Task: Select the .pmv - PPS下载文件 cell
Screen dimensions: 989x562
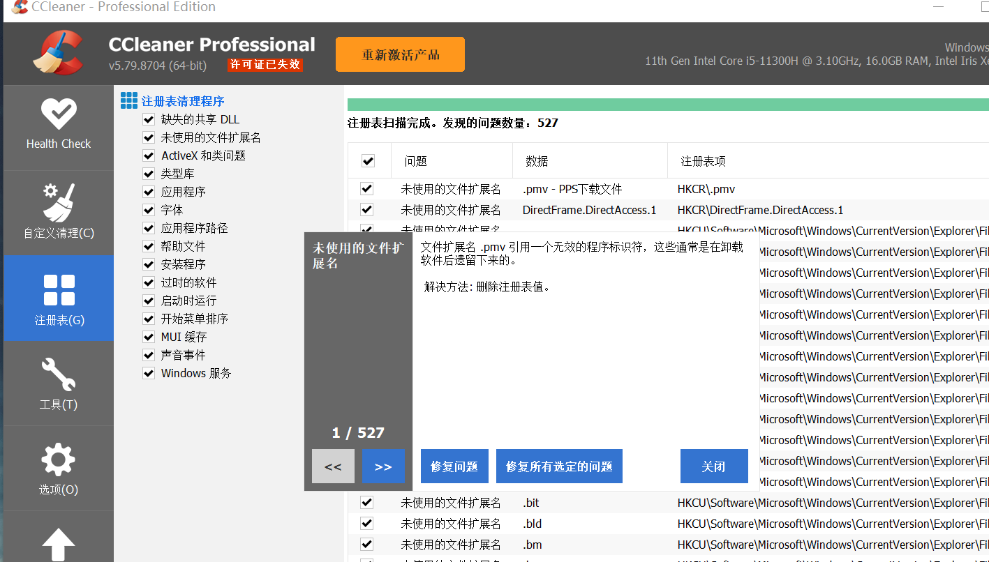Action: pyautogui.click(x=572, y=189)
